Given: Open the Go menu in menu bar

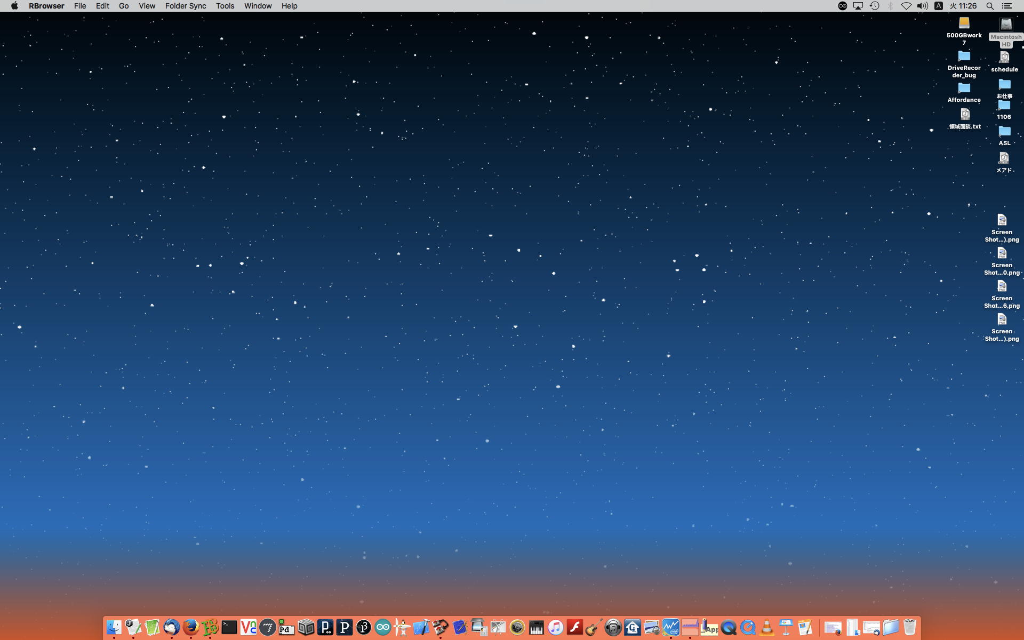Looking at the screenshot, I should point(123,6).
